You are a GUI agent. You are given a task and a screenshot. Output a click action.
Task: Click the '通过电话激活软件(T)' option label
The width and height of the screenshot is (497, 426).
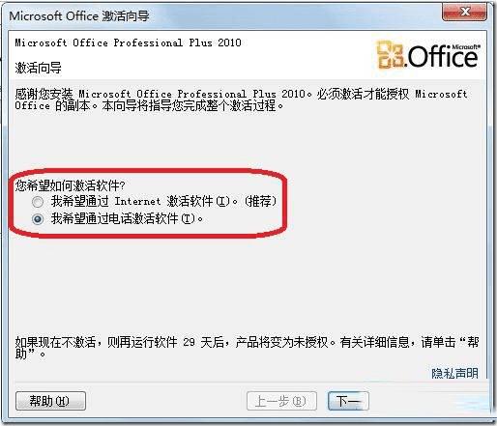coord(127,219)
